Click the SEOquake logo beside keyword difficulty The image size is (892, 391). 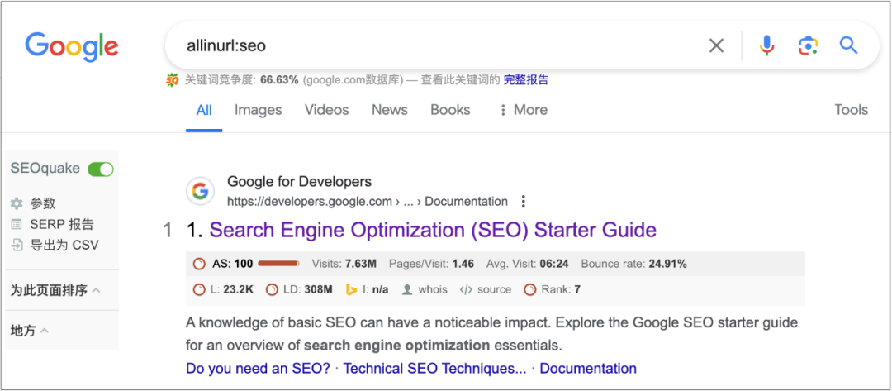point(173,80)
